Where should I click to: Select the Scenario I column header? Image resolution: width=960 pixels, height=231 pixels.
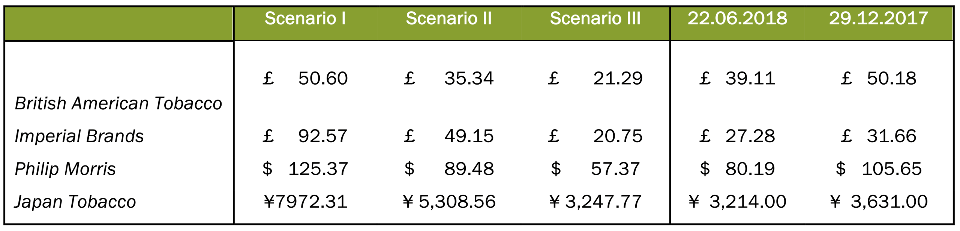click(305, 19)
